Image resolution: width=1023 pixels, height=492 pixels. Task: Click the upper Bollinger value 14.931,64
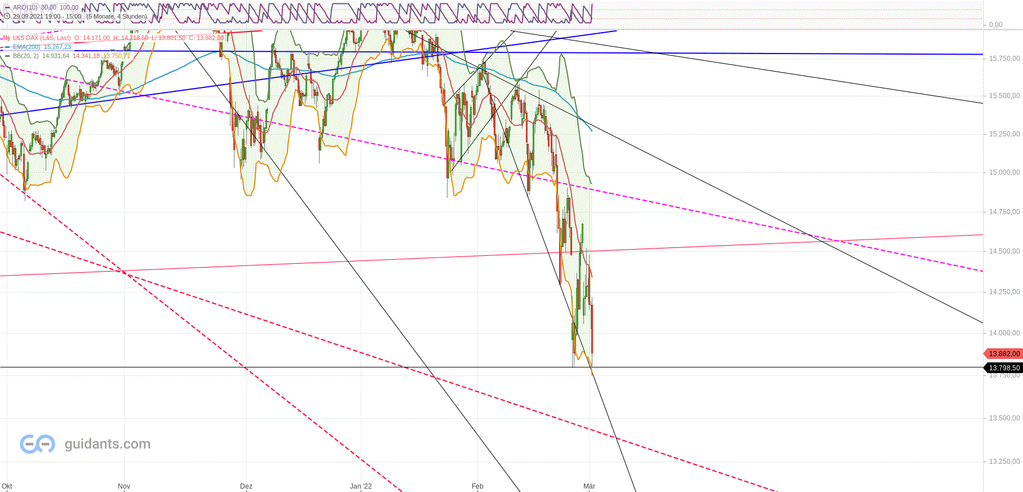point(56,56)
